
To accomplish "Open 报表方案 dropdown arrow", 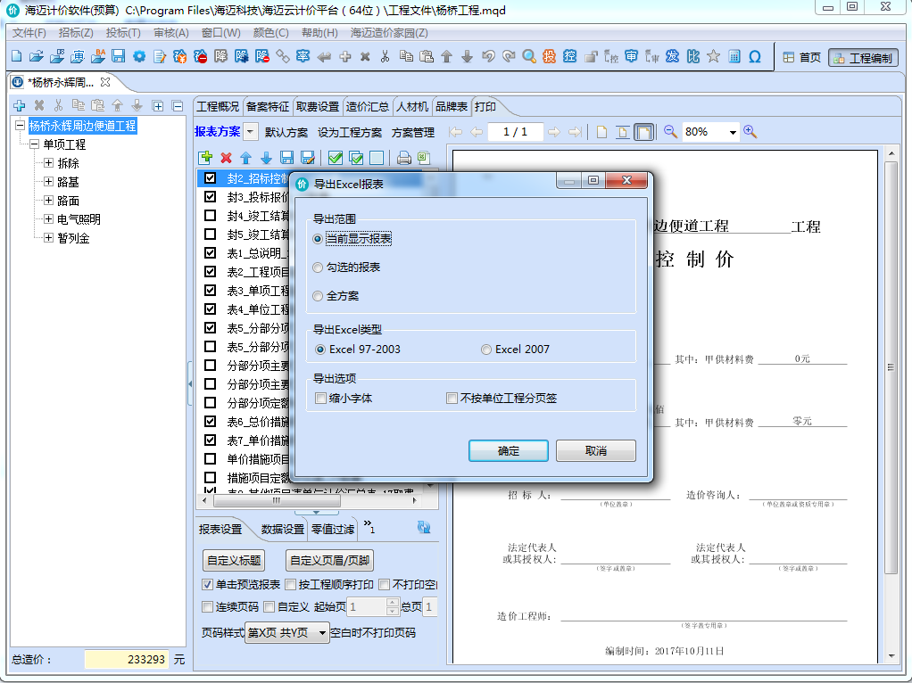I will (250, 132).
